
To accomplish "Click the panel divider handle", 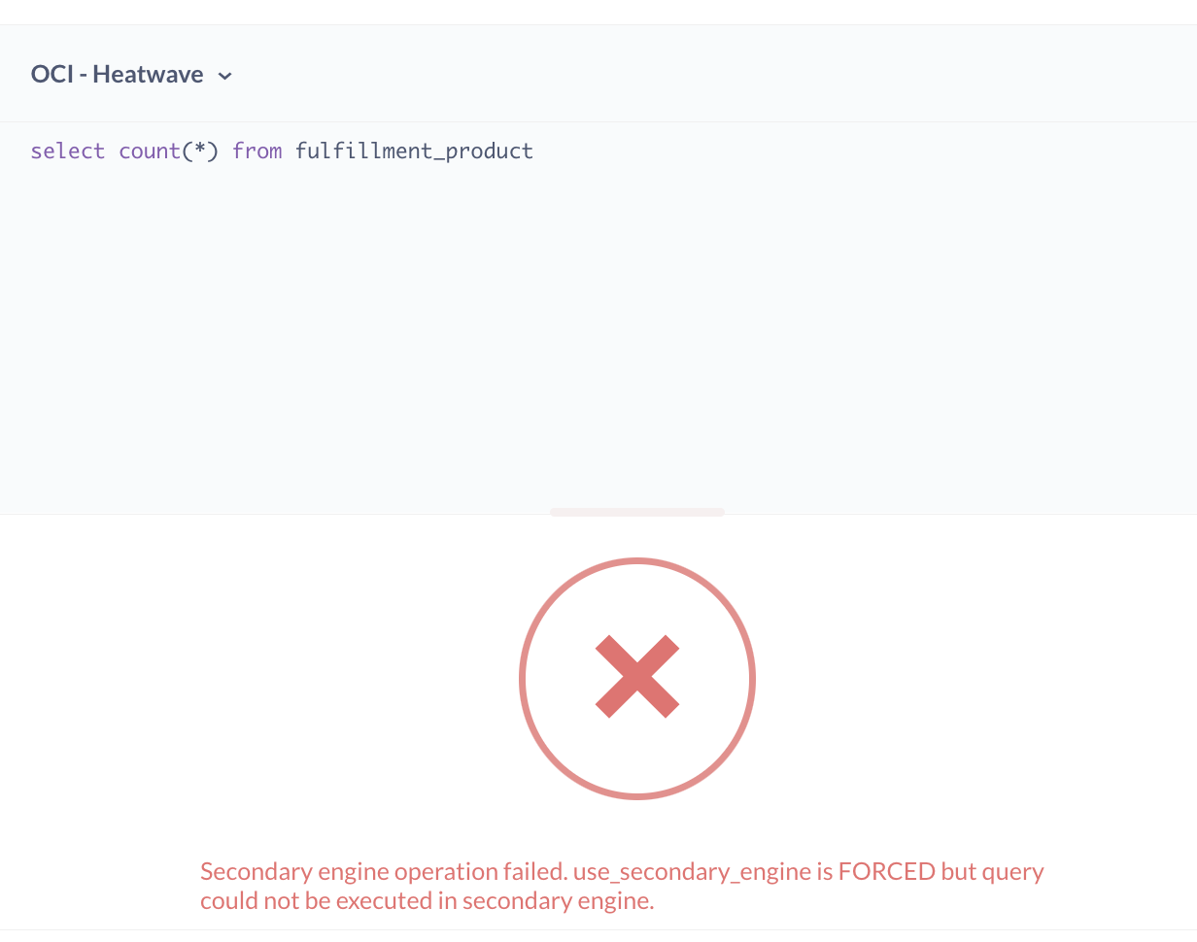I will (636, 512).
